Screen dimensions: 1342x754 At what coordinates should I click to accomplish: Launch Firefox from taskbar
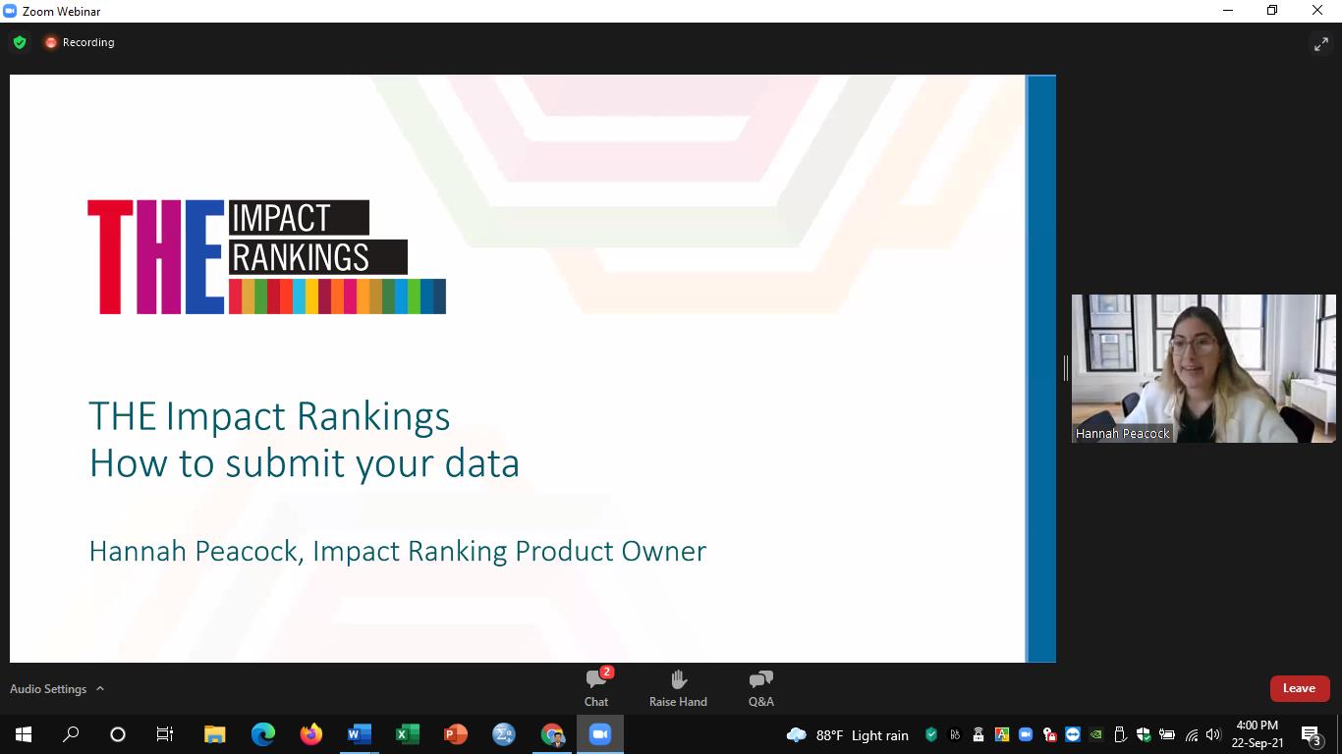(310, 734)
